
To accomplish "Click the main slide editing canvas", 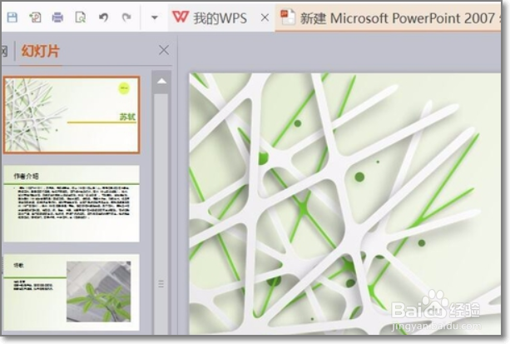I will (x=345, y=203).
